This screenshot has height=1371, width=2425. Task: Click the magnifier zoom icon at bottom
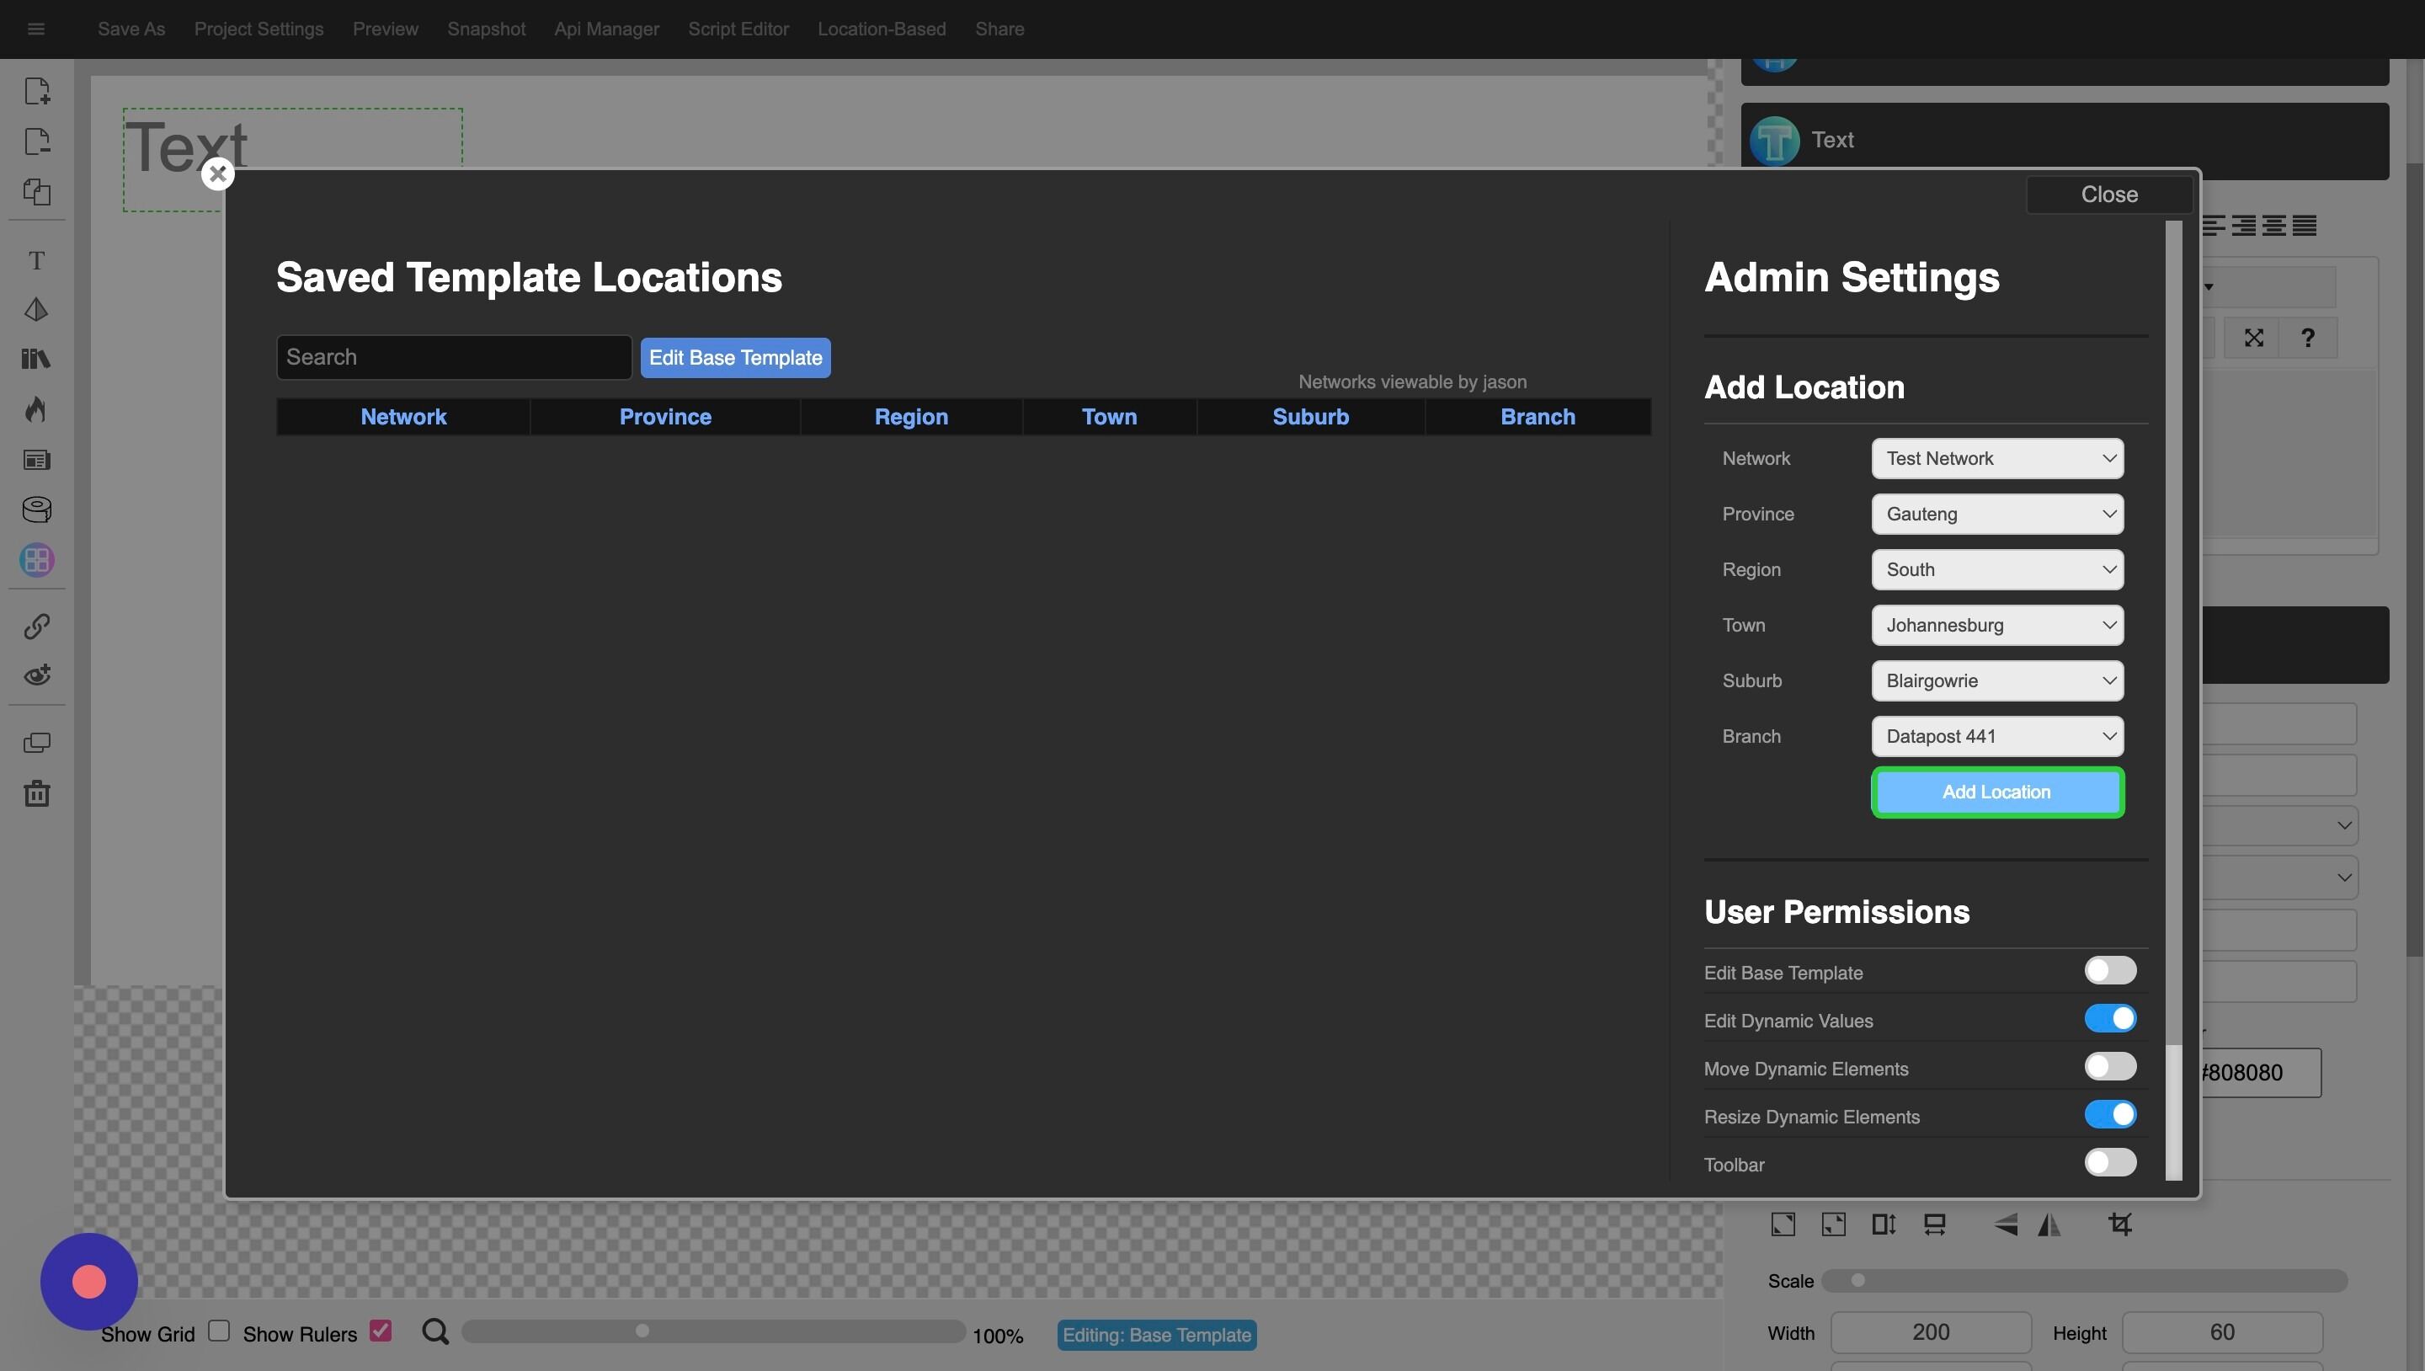[435, 1331]
